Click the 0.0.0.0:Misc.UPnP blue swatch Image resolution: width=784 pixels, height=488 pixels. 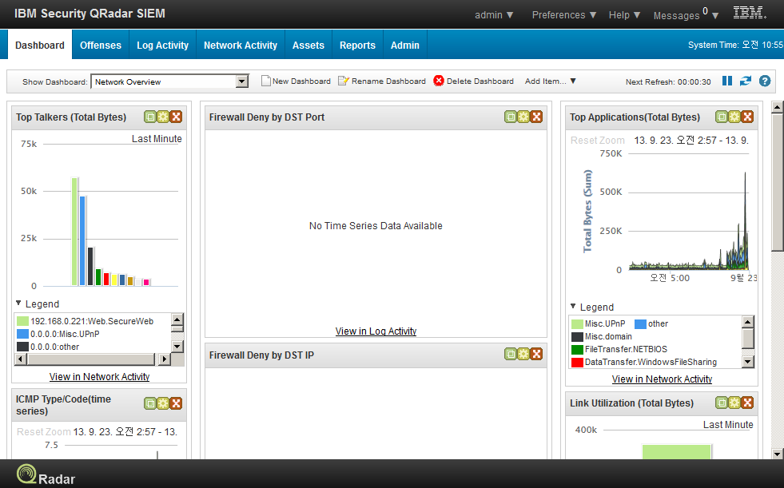(22, 334)
